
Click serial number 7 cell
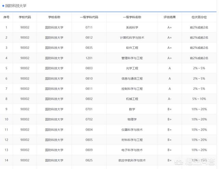click(x=6, y=89)
